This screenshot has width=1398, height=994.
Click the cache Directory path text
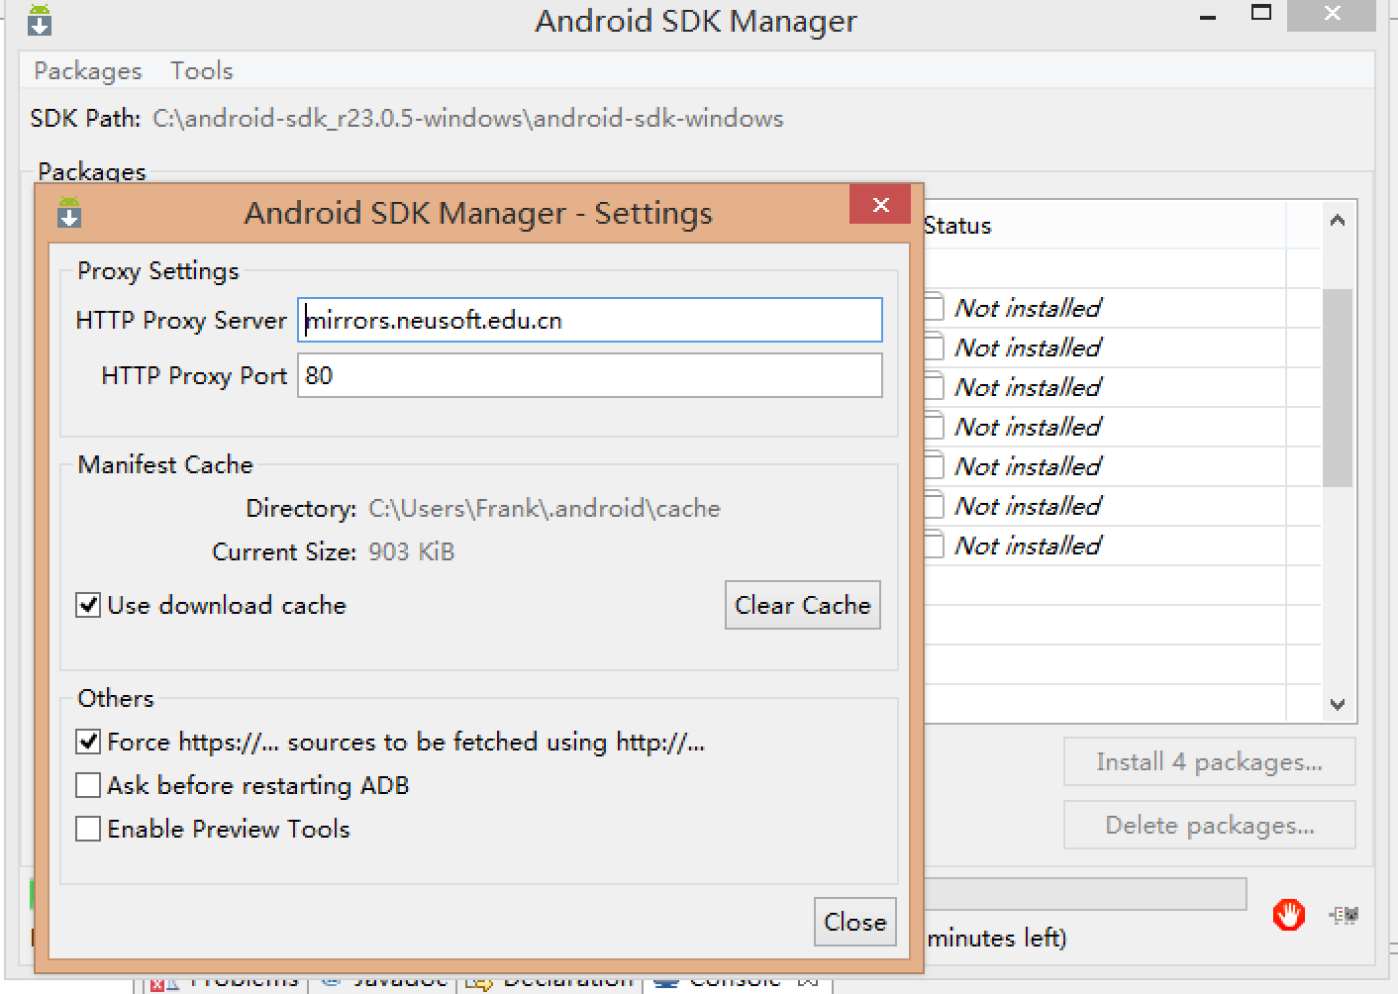[545, 509]
